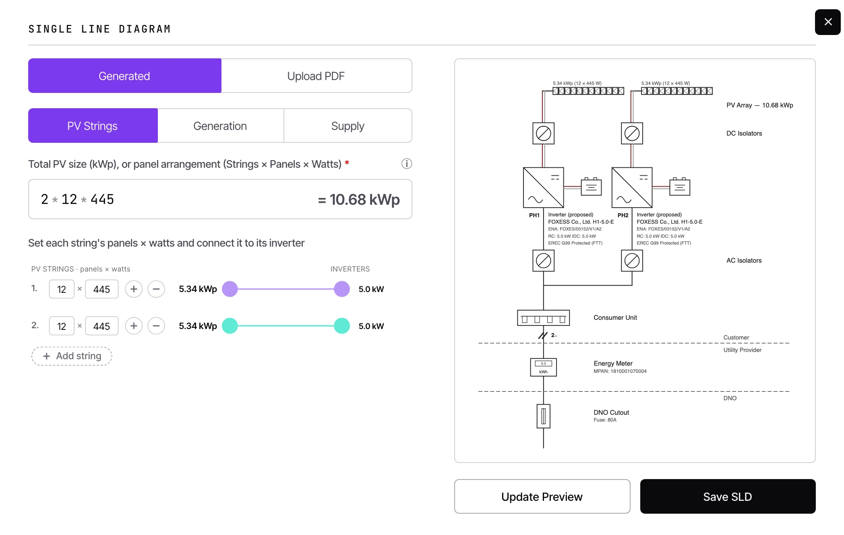Click 'PV Array — 10.68 kWp' label
844x535 pixels.
click(760, 105)
